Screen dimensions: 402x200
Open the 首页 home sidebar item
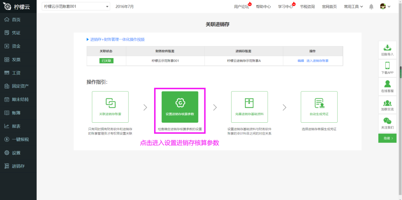pos(18,19)
